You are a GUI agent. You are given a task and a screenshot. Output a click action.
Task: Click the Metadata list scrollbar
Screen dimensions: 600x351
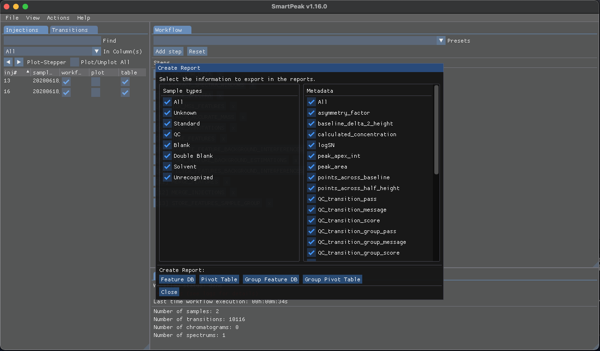tap(437, 130)
